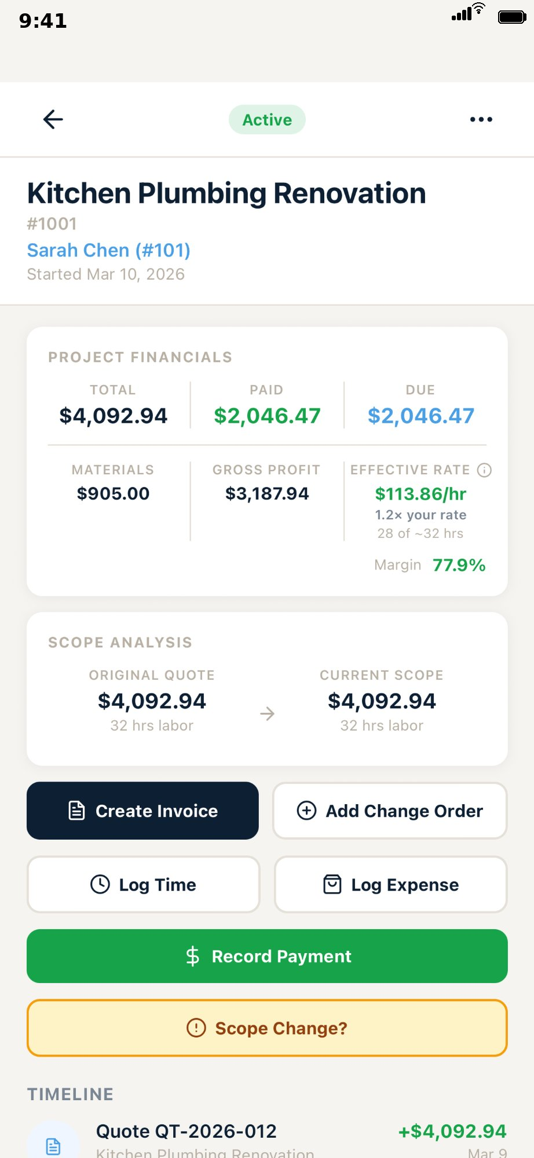Open Quote QT-2026-012 from the Timeline

(x=186, y=1131)
